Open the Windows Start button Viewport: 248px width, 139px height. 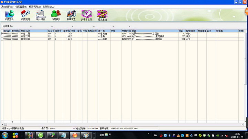tap(5, 135)
